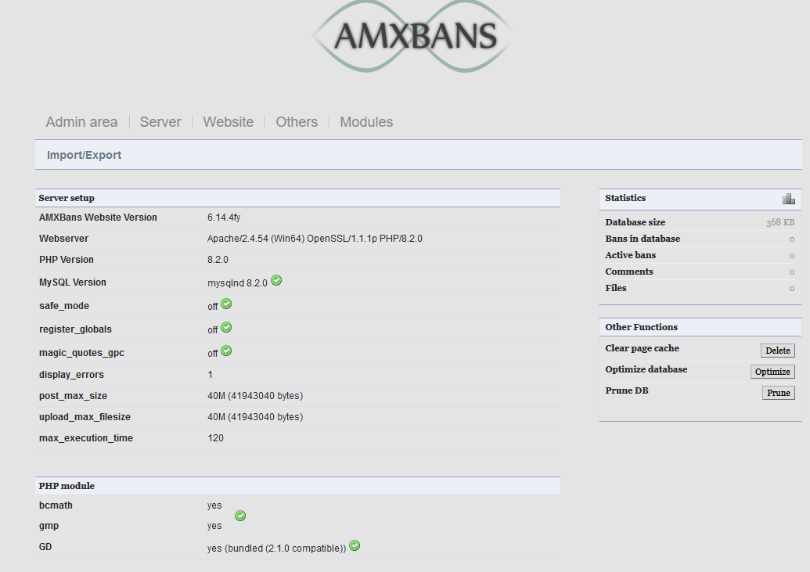Click the Active bans label

click(630, 255)
